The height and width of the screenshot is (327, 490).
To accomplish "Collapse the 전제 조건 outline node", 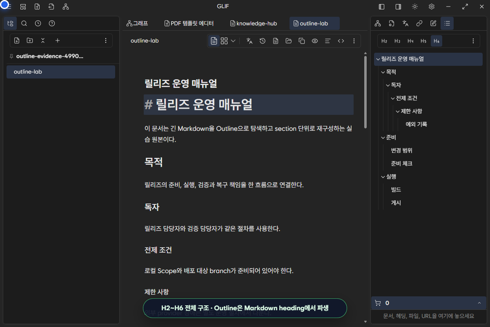I will tap(392, 98).
